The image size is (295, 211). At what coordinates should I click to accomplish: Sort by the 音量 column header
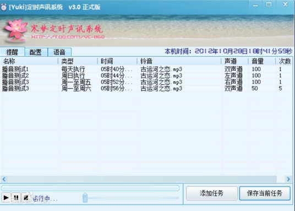[x=262, y=61]
